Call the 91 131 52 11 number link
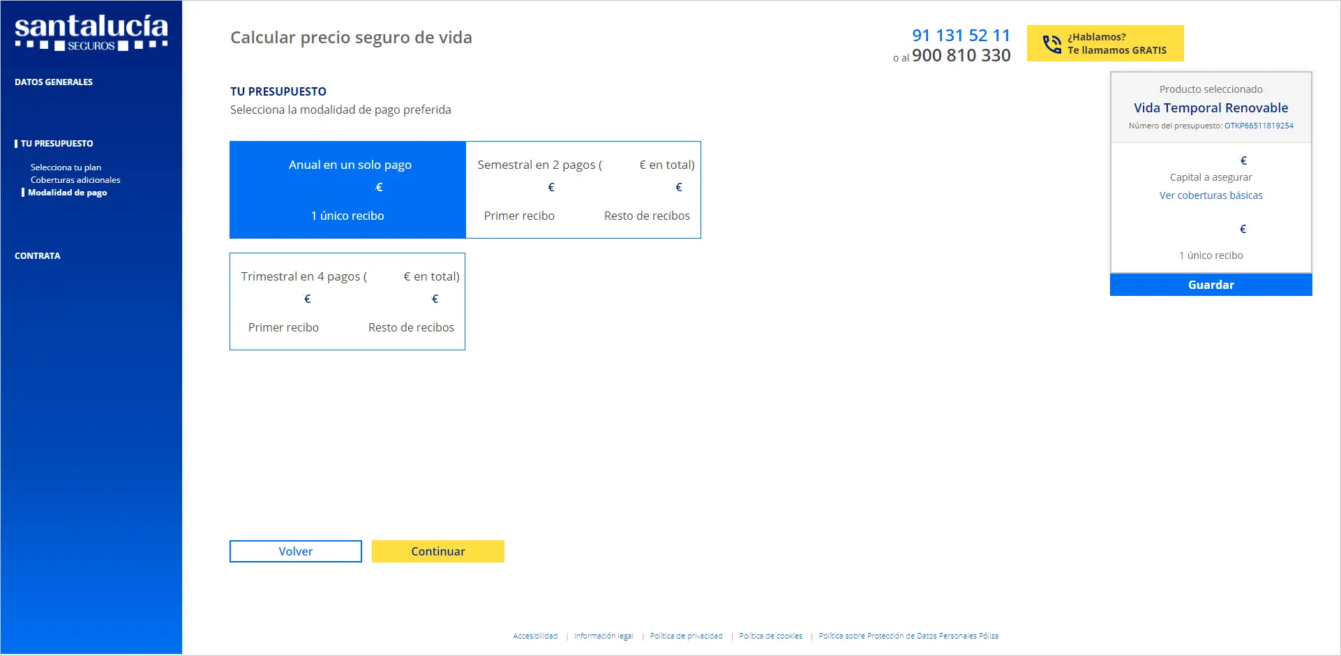The image size is (1341, 656). coord(961,36)
